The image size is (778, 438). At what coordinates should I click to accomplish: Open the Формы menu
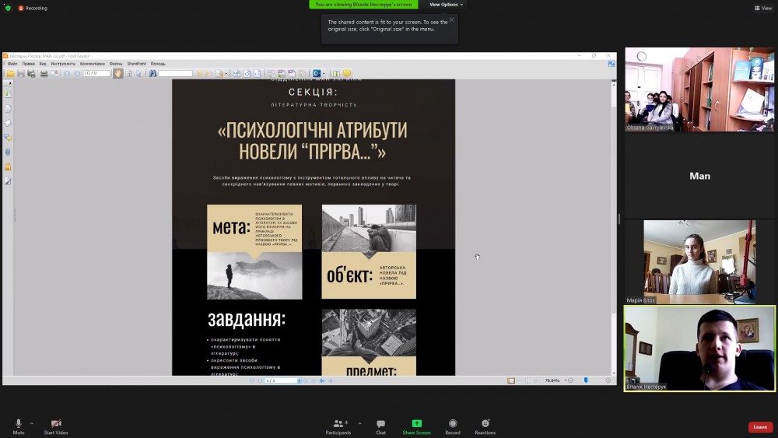pos(116,64)
